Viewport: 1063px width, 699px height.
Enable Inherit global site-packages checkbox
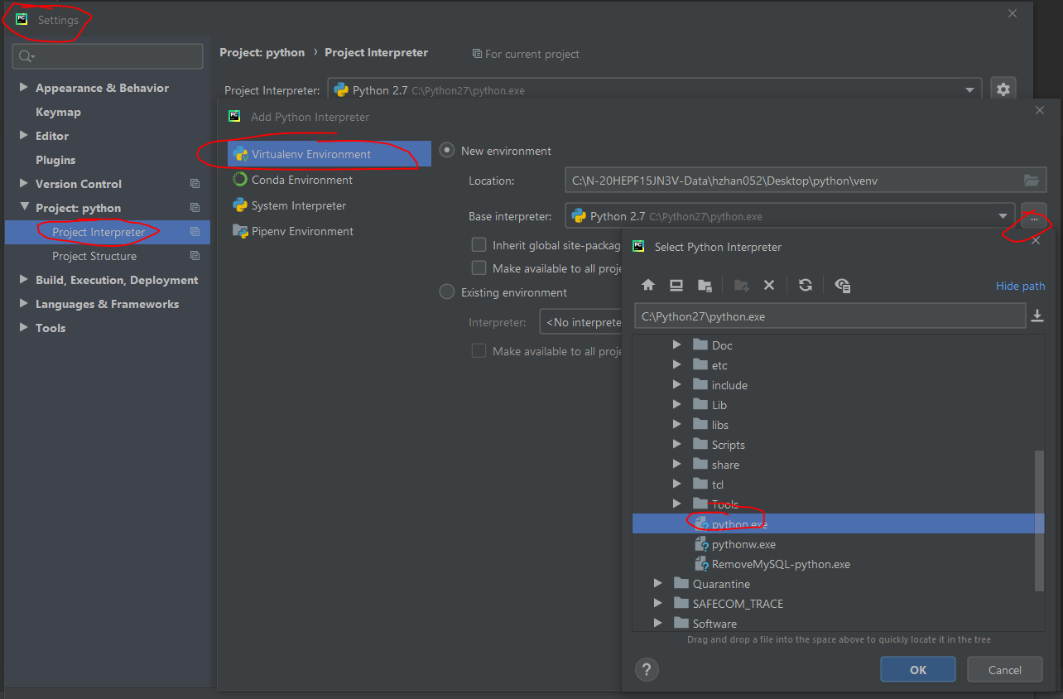click(479, 245)
